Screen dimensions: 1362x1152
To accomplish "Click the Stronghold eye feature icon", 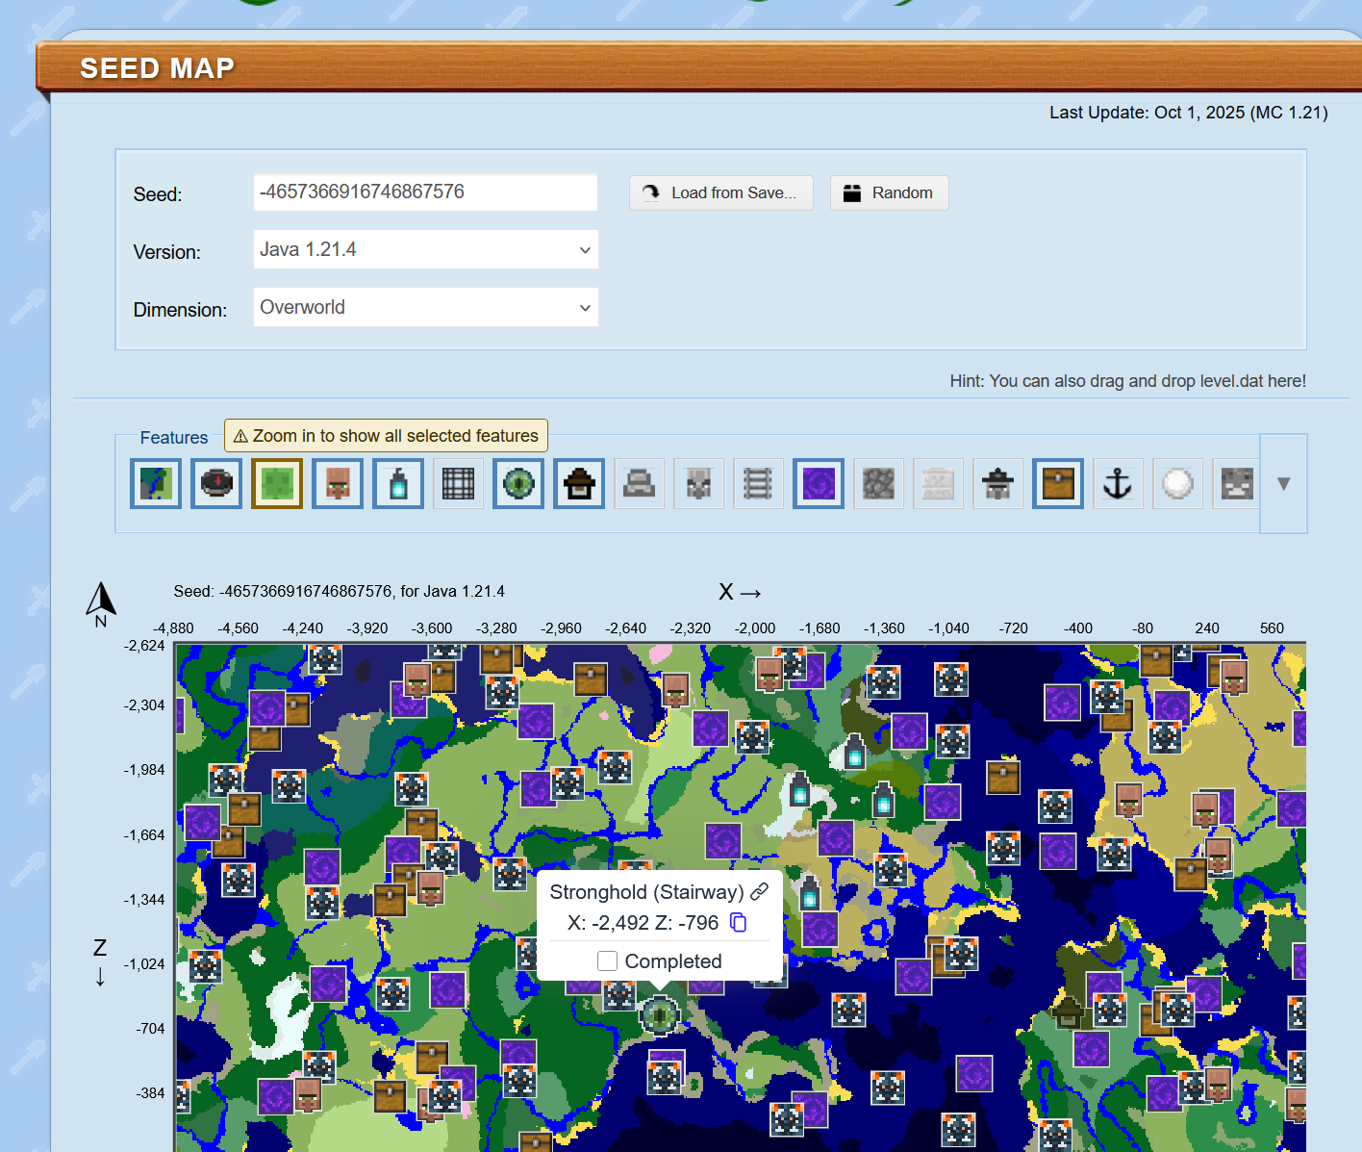I will (518, 483).
